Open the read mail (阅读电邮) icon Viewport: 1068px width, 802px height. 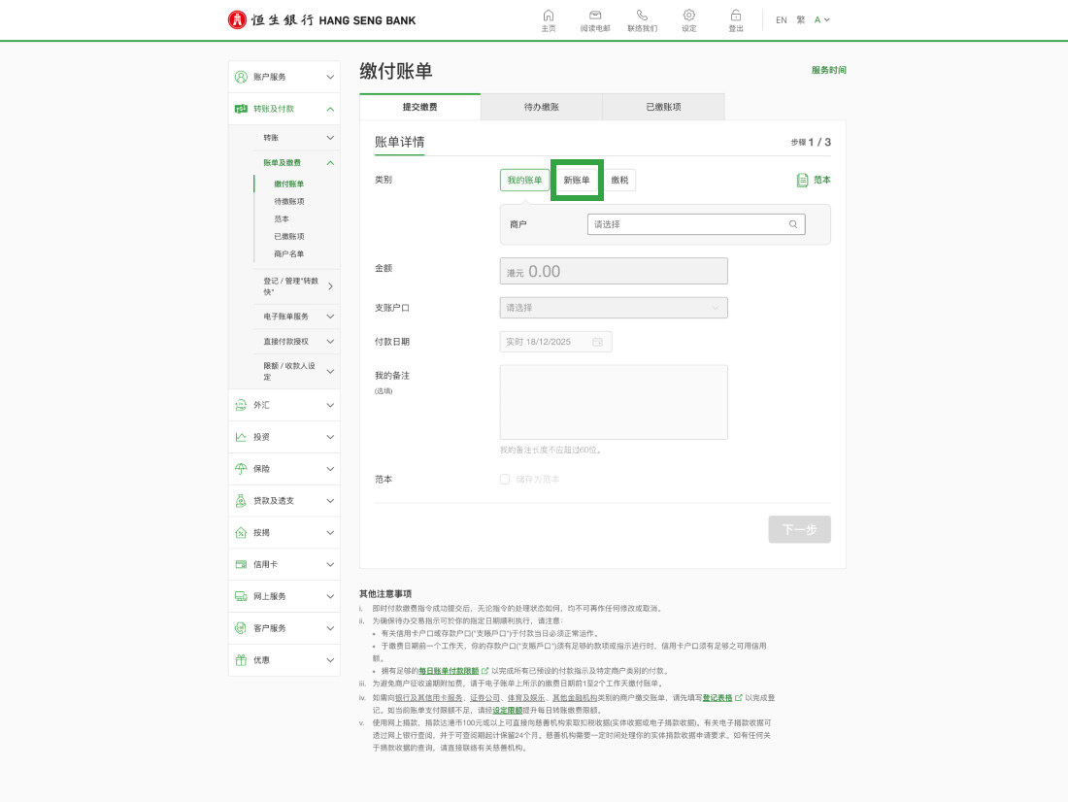595,16
